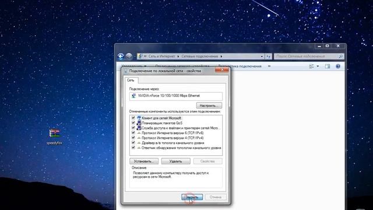
Task: Click the file and printer sharing service icon
Action: point(139,128)
